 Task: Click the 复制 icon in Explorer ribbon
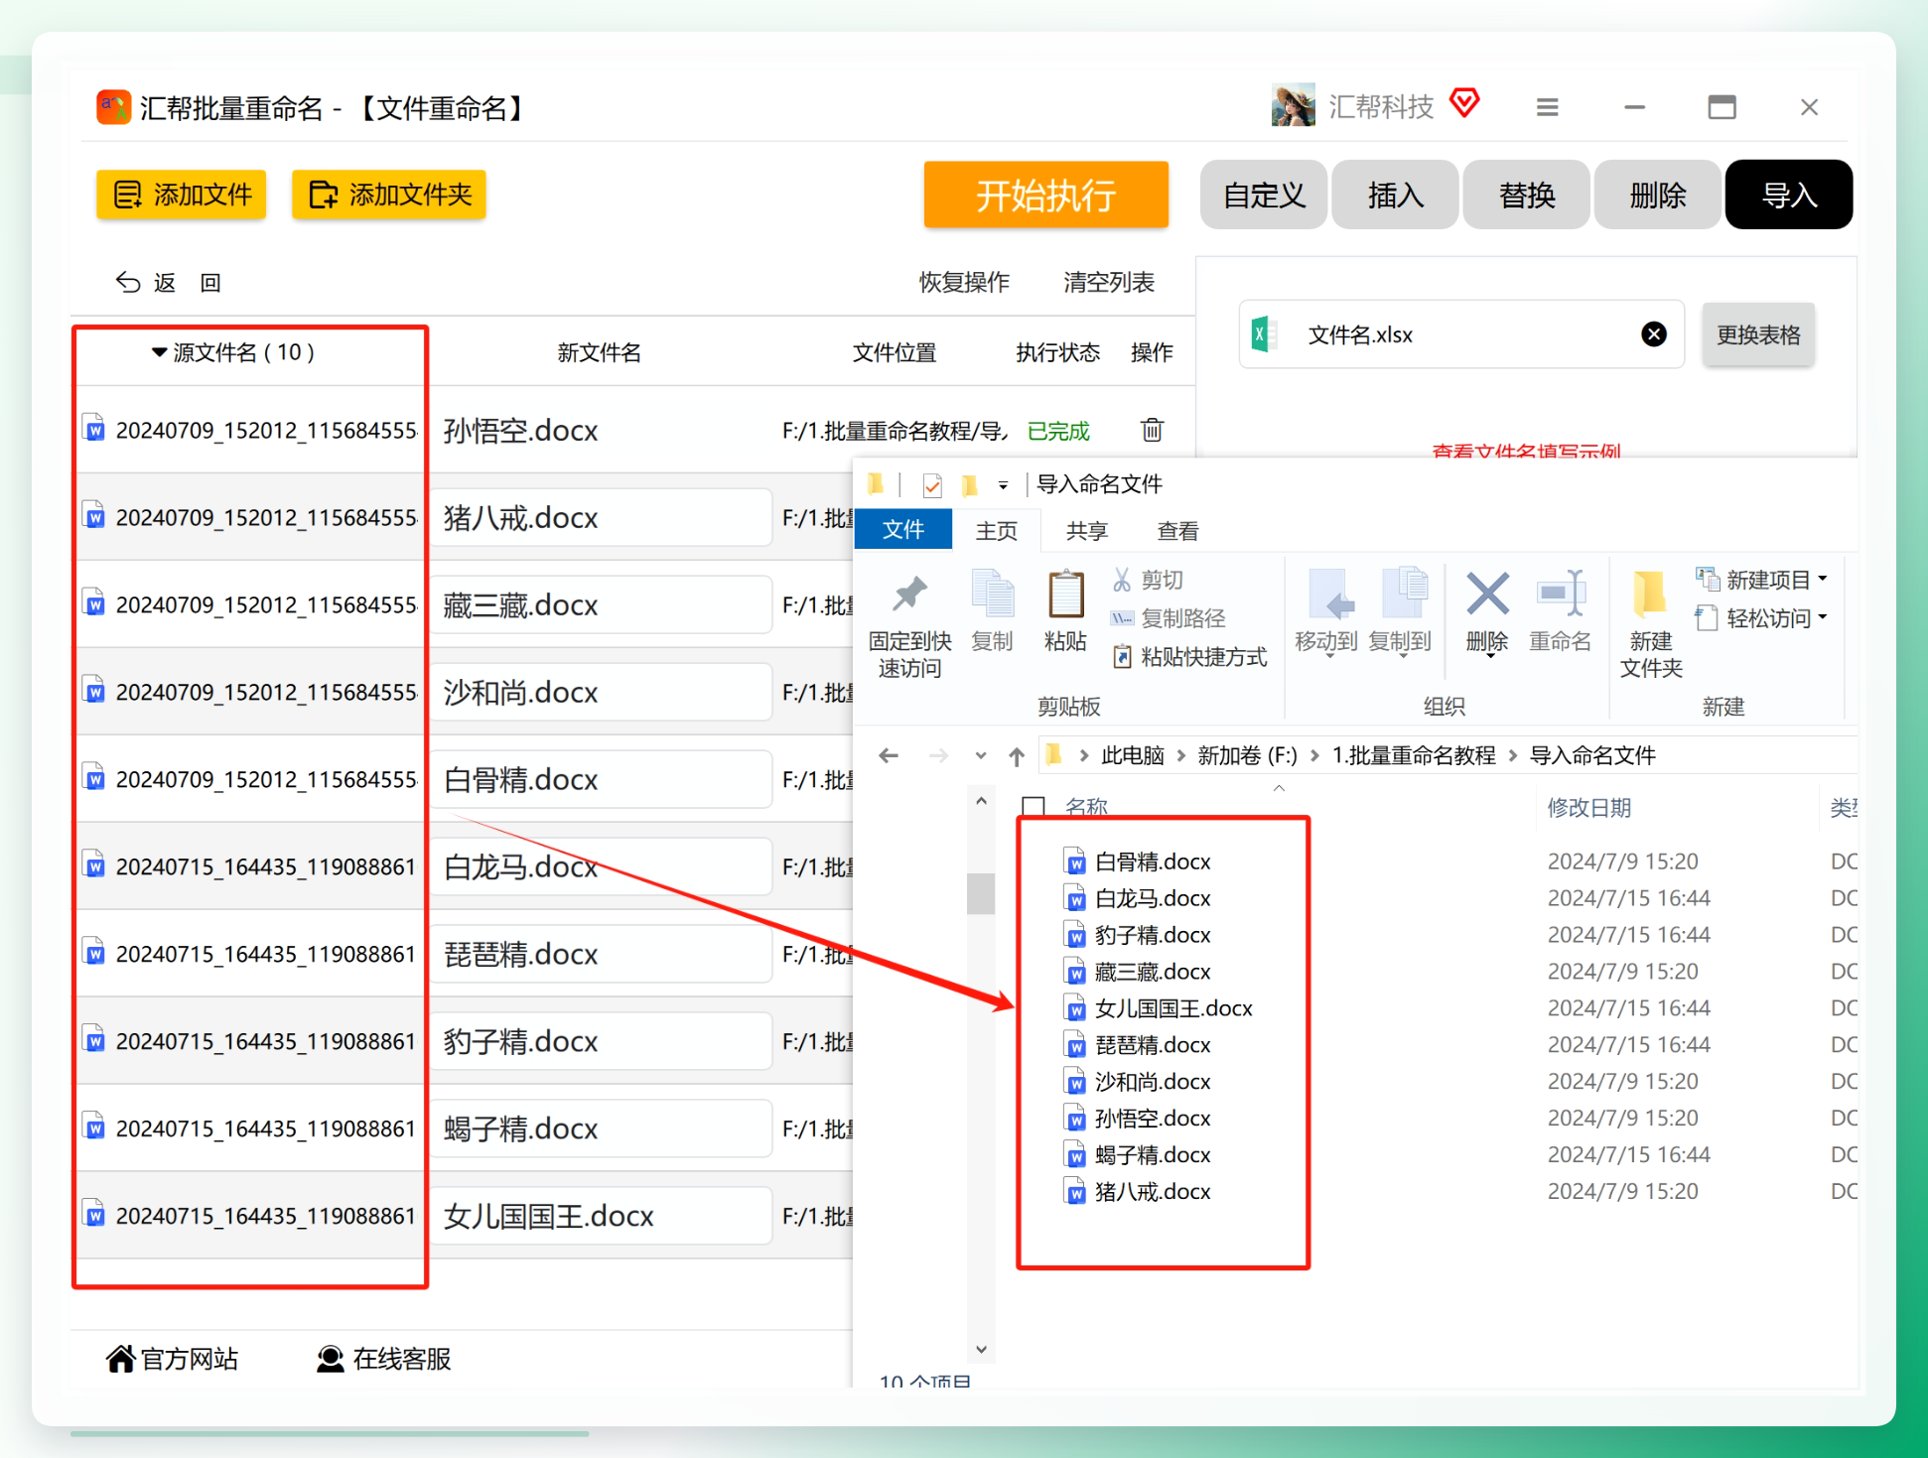[x=992, y=594]
